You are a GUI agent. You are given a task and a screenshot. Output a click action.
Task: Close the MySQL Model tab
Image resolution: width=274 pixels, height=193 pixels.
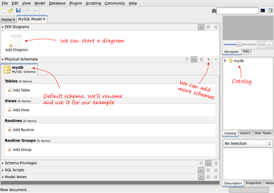44,19
